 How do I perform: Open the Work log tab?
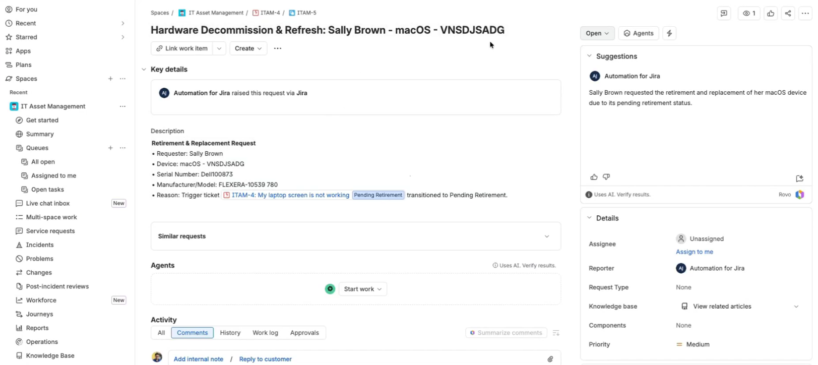265,333
